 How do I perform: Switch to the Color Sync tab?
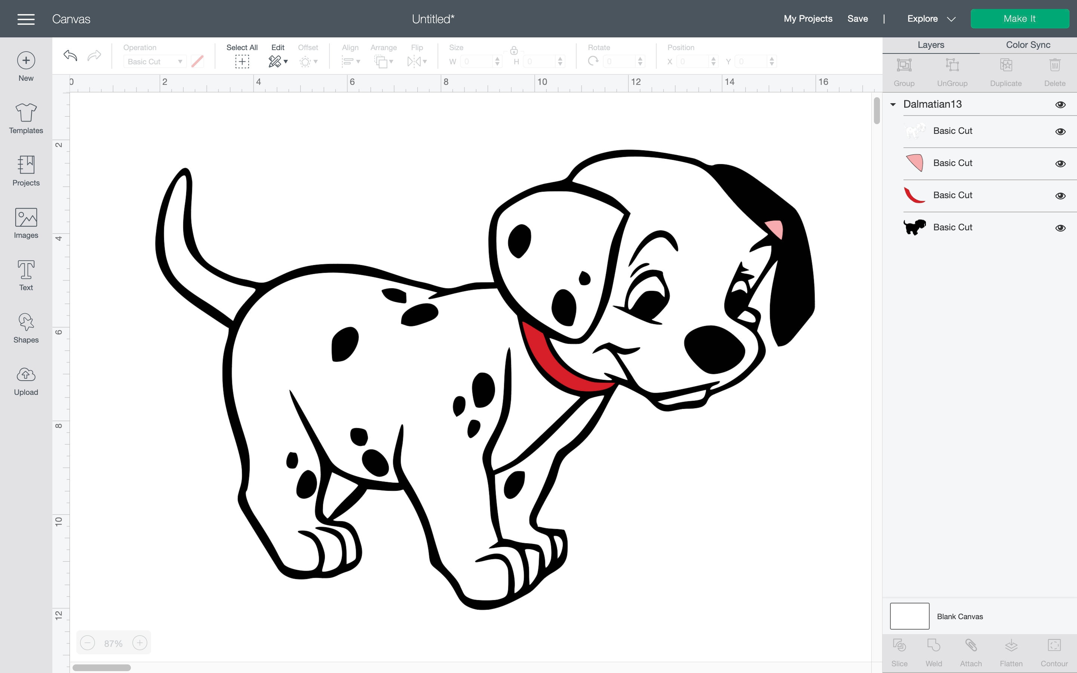(x=1028, y=44)
